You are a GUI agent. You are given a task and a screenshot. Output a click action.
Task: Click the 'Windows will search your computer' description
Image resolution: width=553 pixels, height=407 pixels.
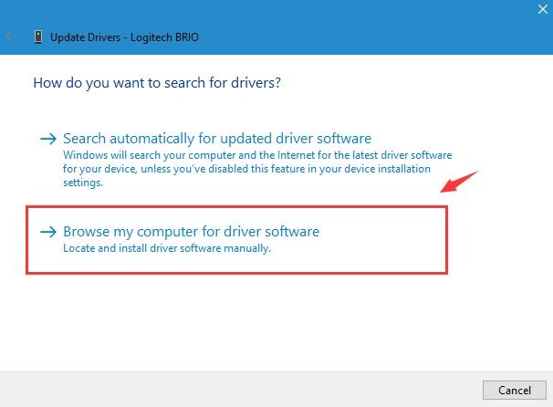pos(257,169)
